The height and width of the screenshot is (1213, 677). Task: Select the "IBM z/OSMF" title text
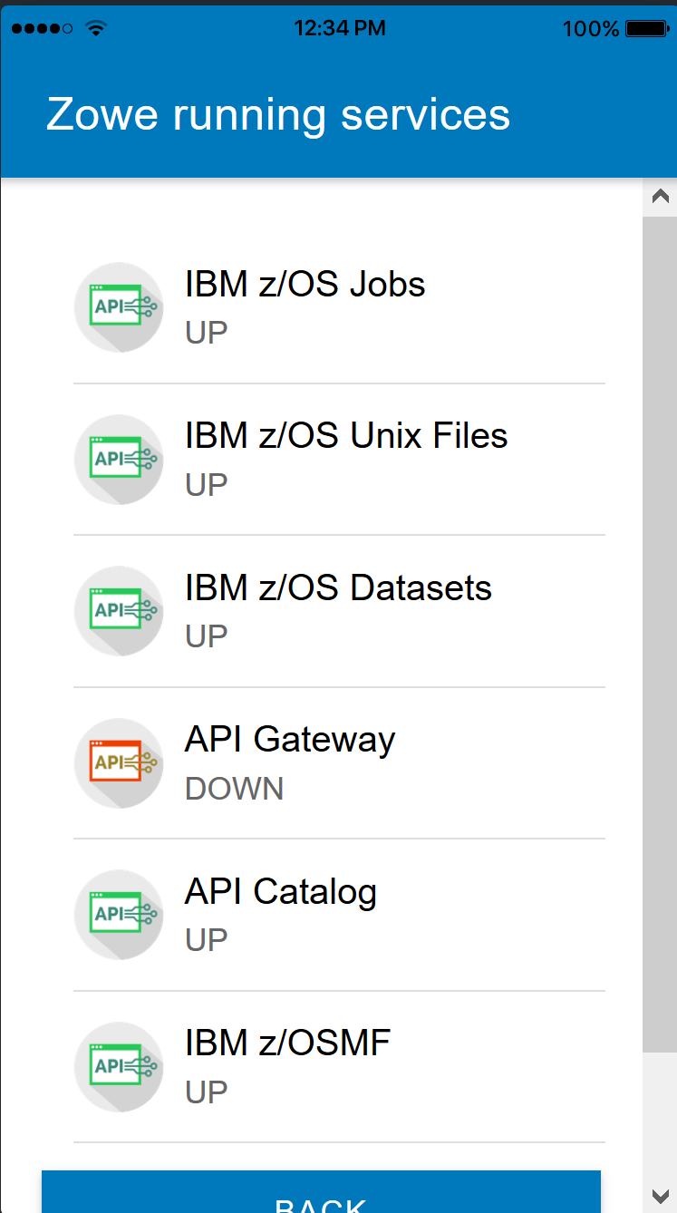point(287,1043)
